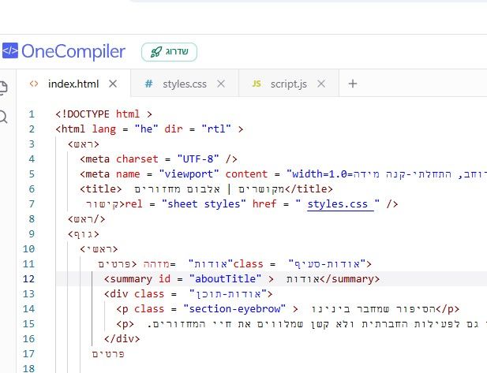This screenshot has width=487, height=373.
Task: Add a new file with plus icon
Action: pos(353,84)
